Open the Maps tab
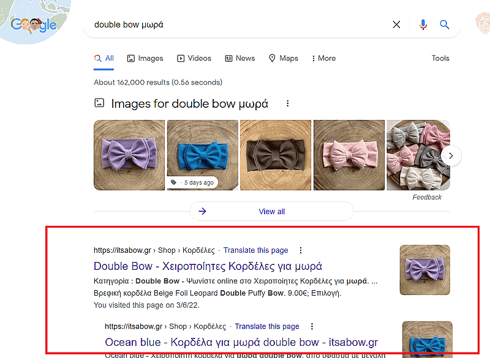490x358 pixels. (x=284, y=58)
